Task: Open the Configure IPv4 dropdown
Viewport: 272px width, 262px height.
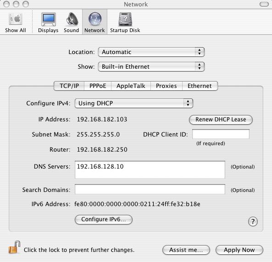Action: point(134,103)
